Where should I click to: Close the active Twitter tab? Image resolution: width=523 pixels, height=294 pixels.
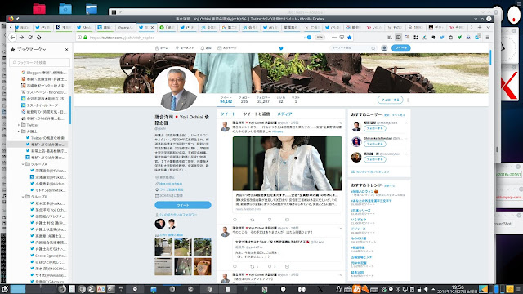(x=153, y=27)
